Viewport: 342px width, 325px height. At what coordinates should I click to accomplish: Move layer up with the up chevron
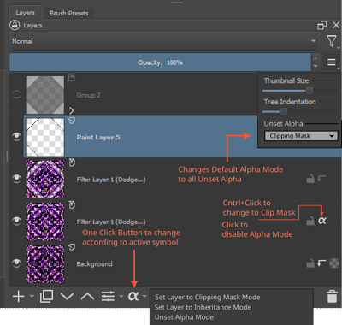pyautogui.click(x=87, y=296)
